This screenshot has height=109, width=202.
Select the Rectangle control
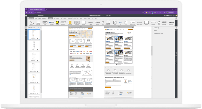coord(147,23)
